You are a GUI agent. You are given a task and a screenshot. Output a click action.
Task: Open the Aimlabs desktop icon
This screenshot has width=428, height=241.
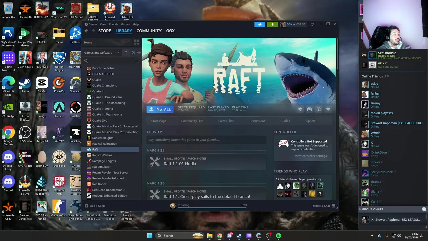[x=59, y=109]
